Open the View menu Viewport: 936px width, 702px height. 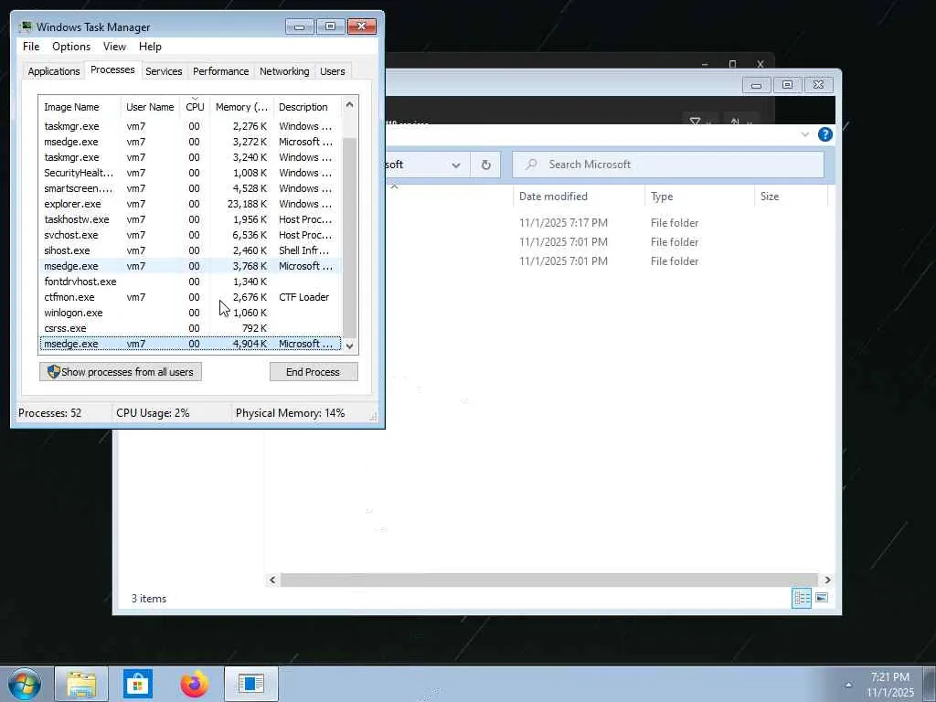(114, 47)
